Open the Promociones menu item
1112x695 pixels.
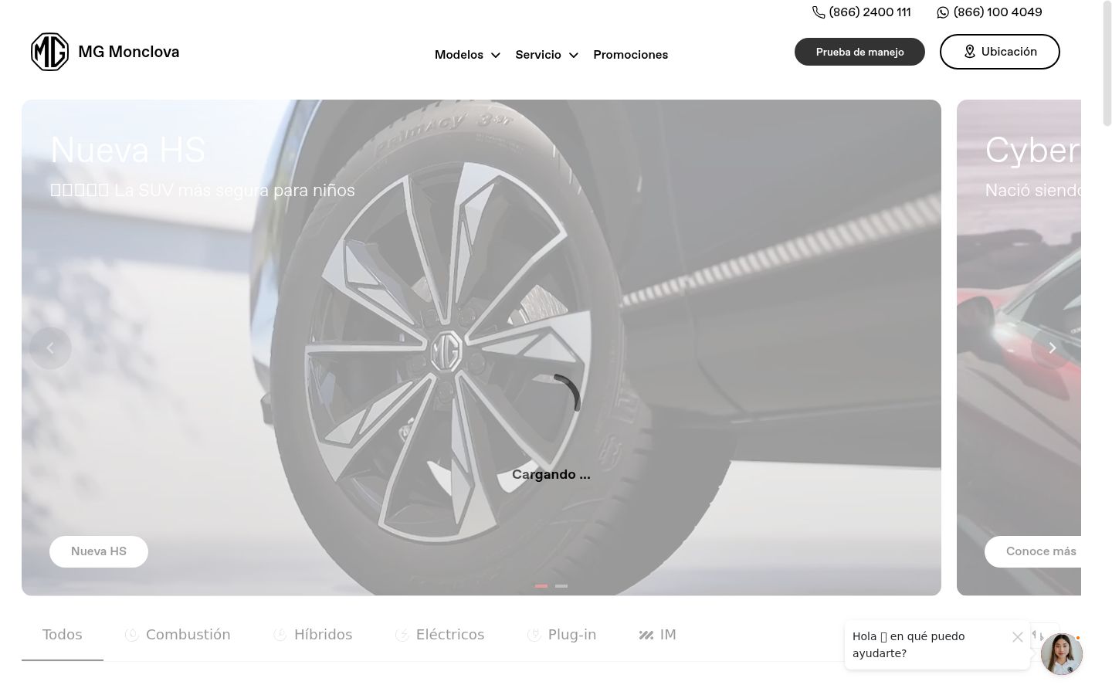click(631, 55)
